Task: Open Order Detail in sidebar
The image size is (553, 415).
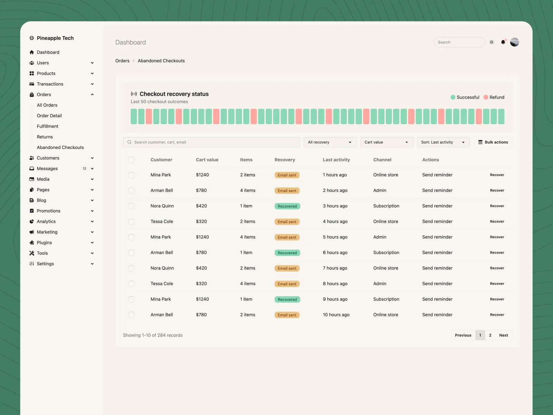Action: [49, 116]
